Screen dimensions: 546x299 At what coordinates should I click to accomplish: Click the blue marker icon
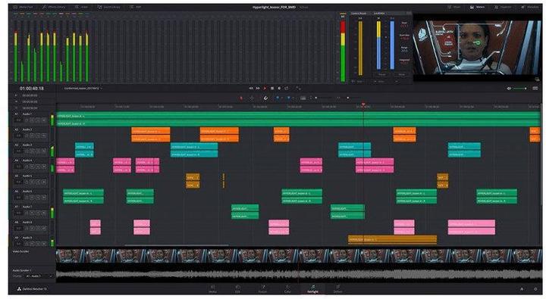pos(289,98)
